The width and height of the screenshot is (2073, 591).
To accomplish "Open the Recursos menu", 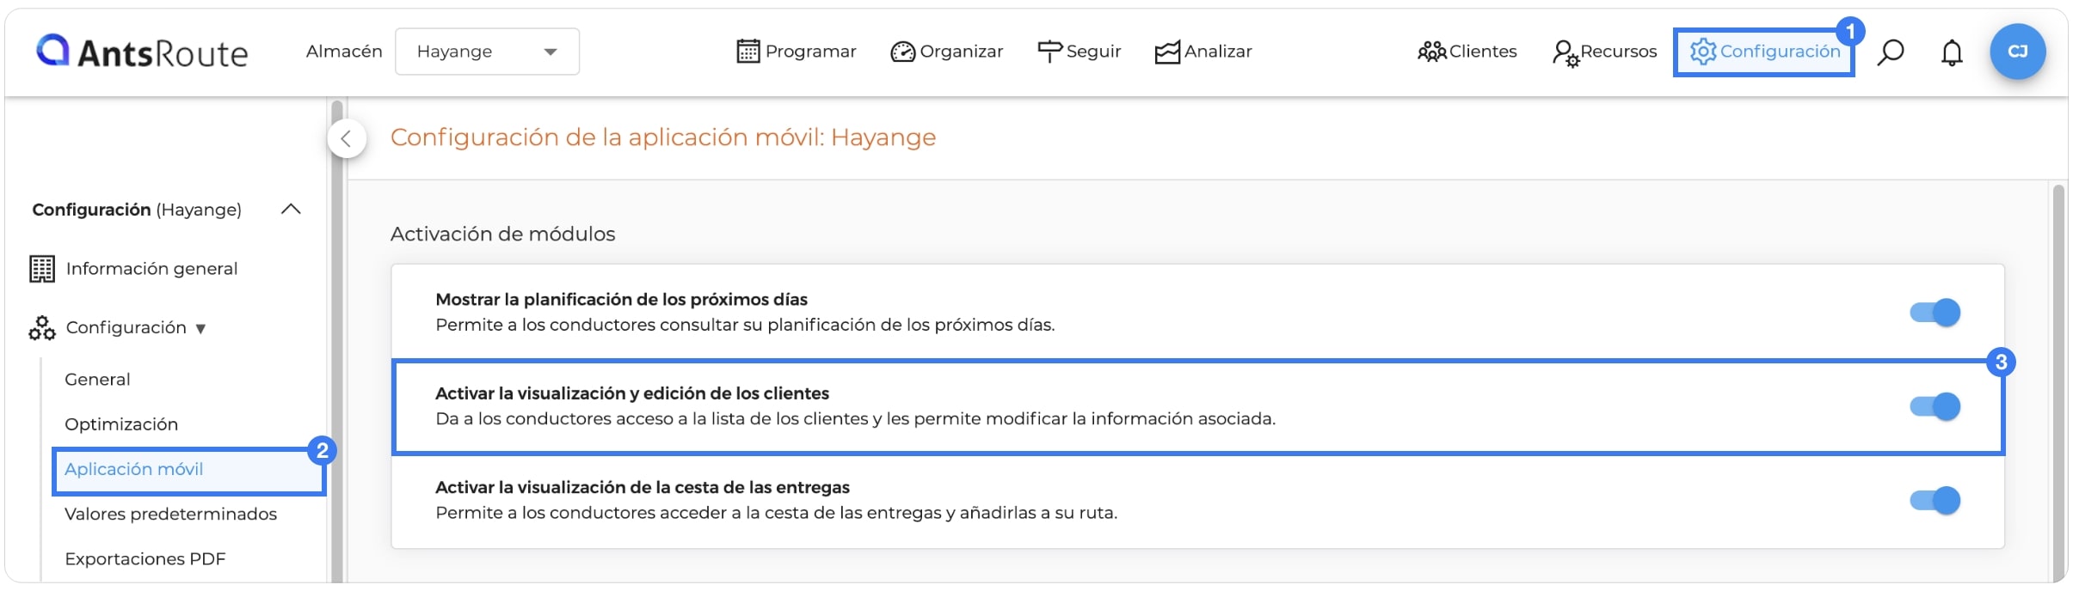I will (x=1619, y=52).
